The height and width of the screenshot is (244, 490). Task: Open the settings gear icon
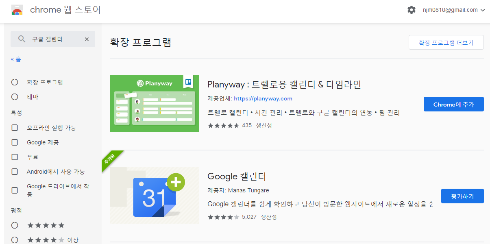[412, 10]
